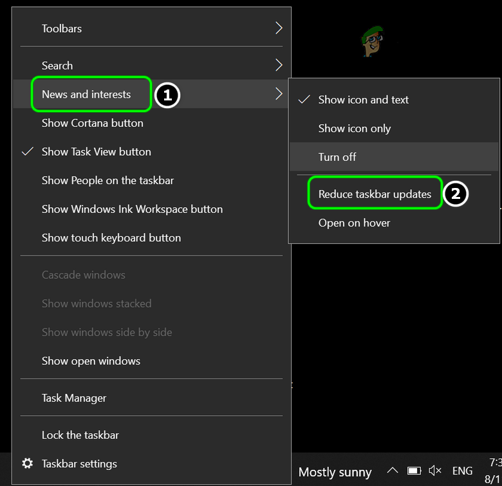
Task: Click Reduce taskbar updates
Action: coord(375,194)
